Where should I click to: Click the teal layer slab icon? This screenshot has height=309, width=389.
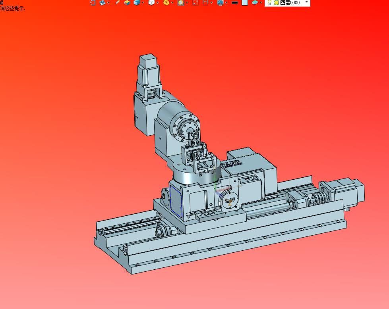[x=255, y=2]
